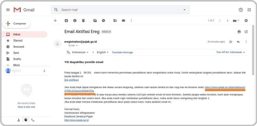Viewport: 257px width, 126px height.
Task: Open the Google apps grid
Action: coord(249,10)
